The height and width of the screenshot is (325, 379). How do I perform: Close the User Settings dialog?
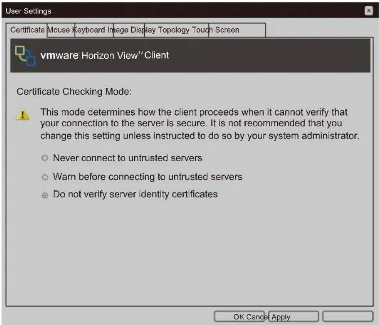tap(368, 11)
